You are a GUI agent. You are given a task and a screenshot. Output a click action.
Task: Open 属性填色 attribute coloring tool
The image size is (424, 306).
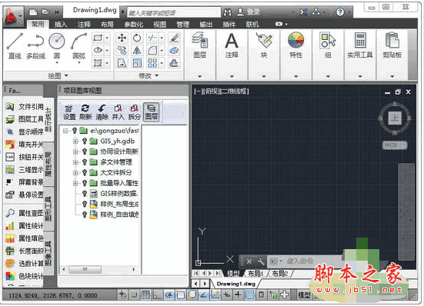(25, 238)
